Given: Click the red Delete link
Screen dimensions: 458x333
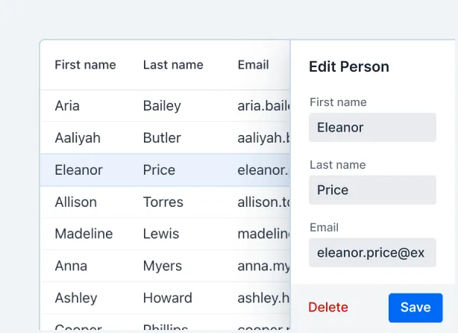Looking at the screenshot, I should [x=328, y=308].
